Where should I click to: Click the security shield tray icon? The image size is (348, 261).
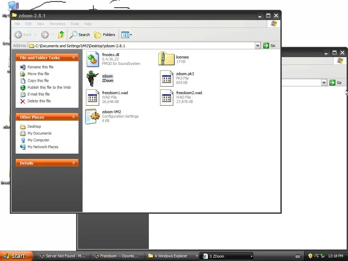click(x=310, y=256)
